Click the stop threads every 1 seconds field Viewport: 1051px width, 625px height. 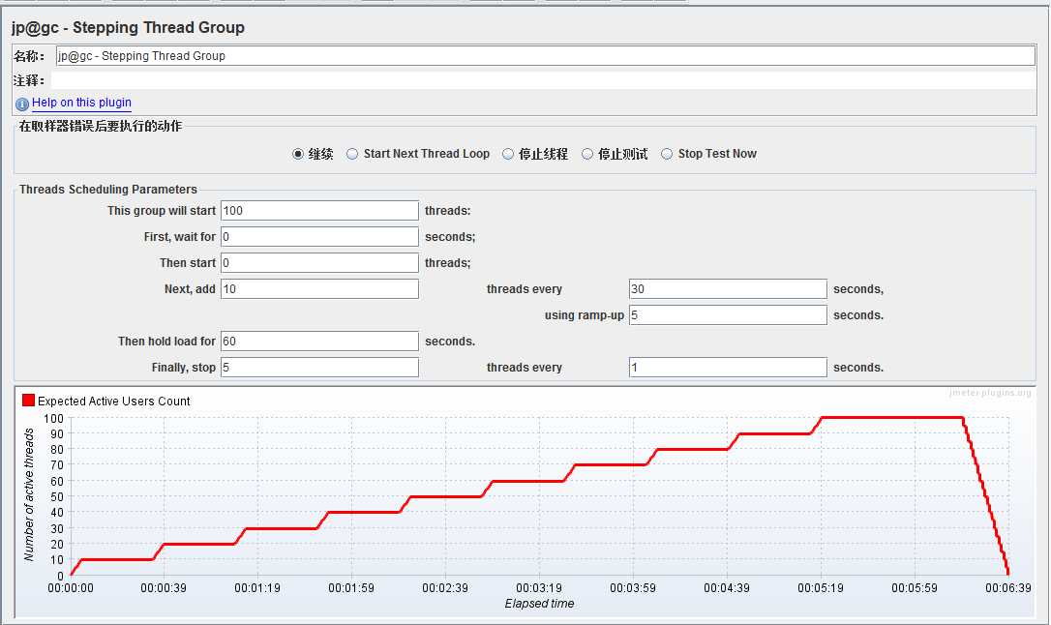(728, 367)
